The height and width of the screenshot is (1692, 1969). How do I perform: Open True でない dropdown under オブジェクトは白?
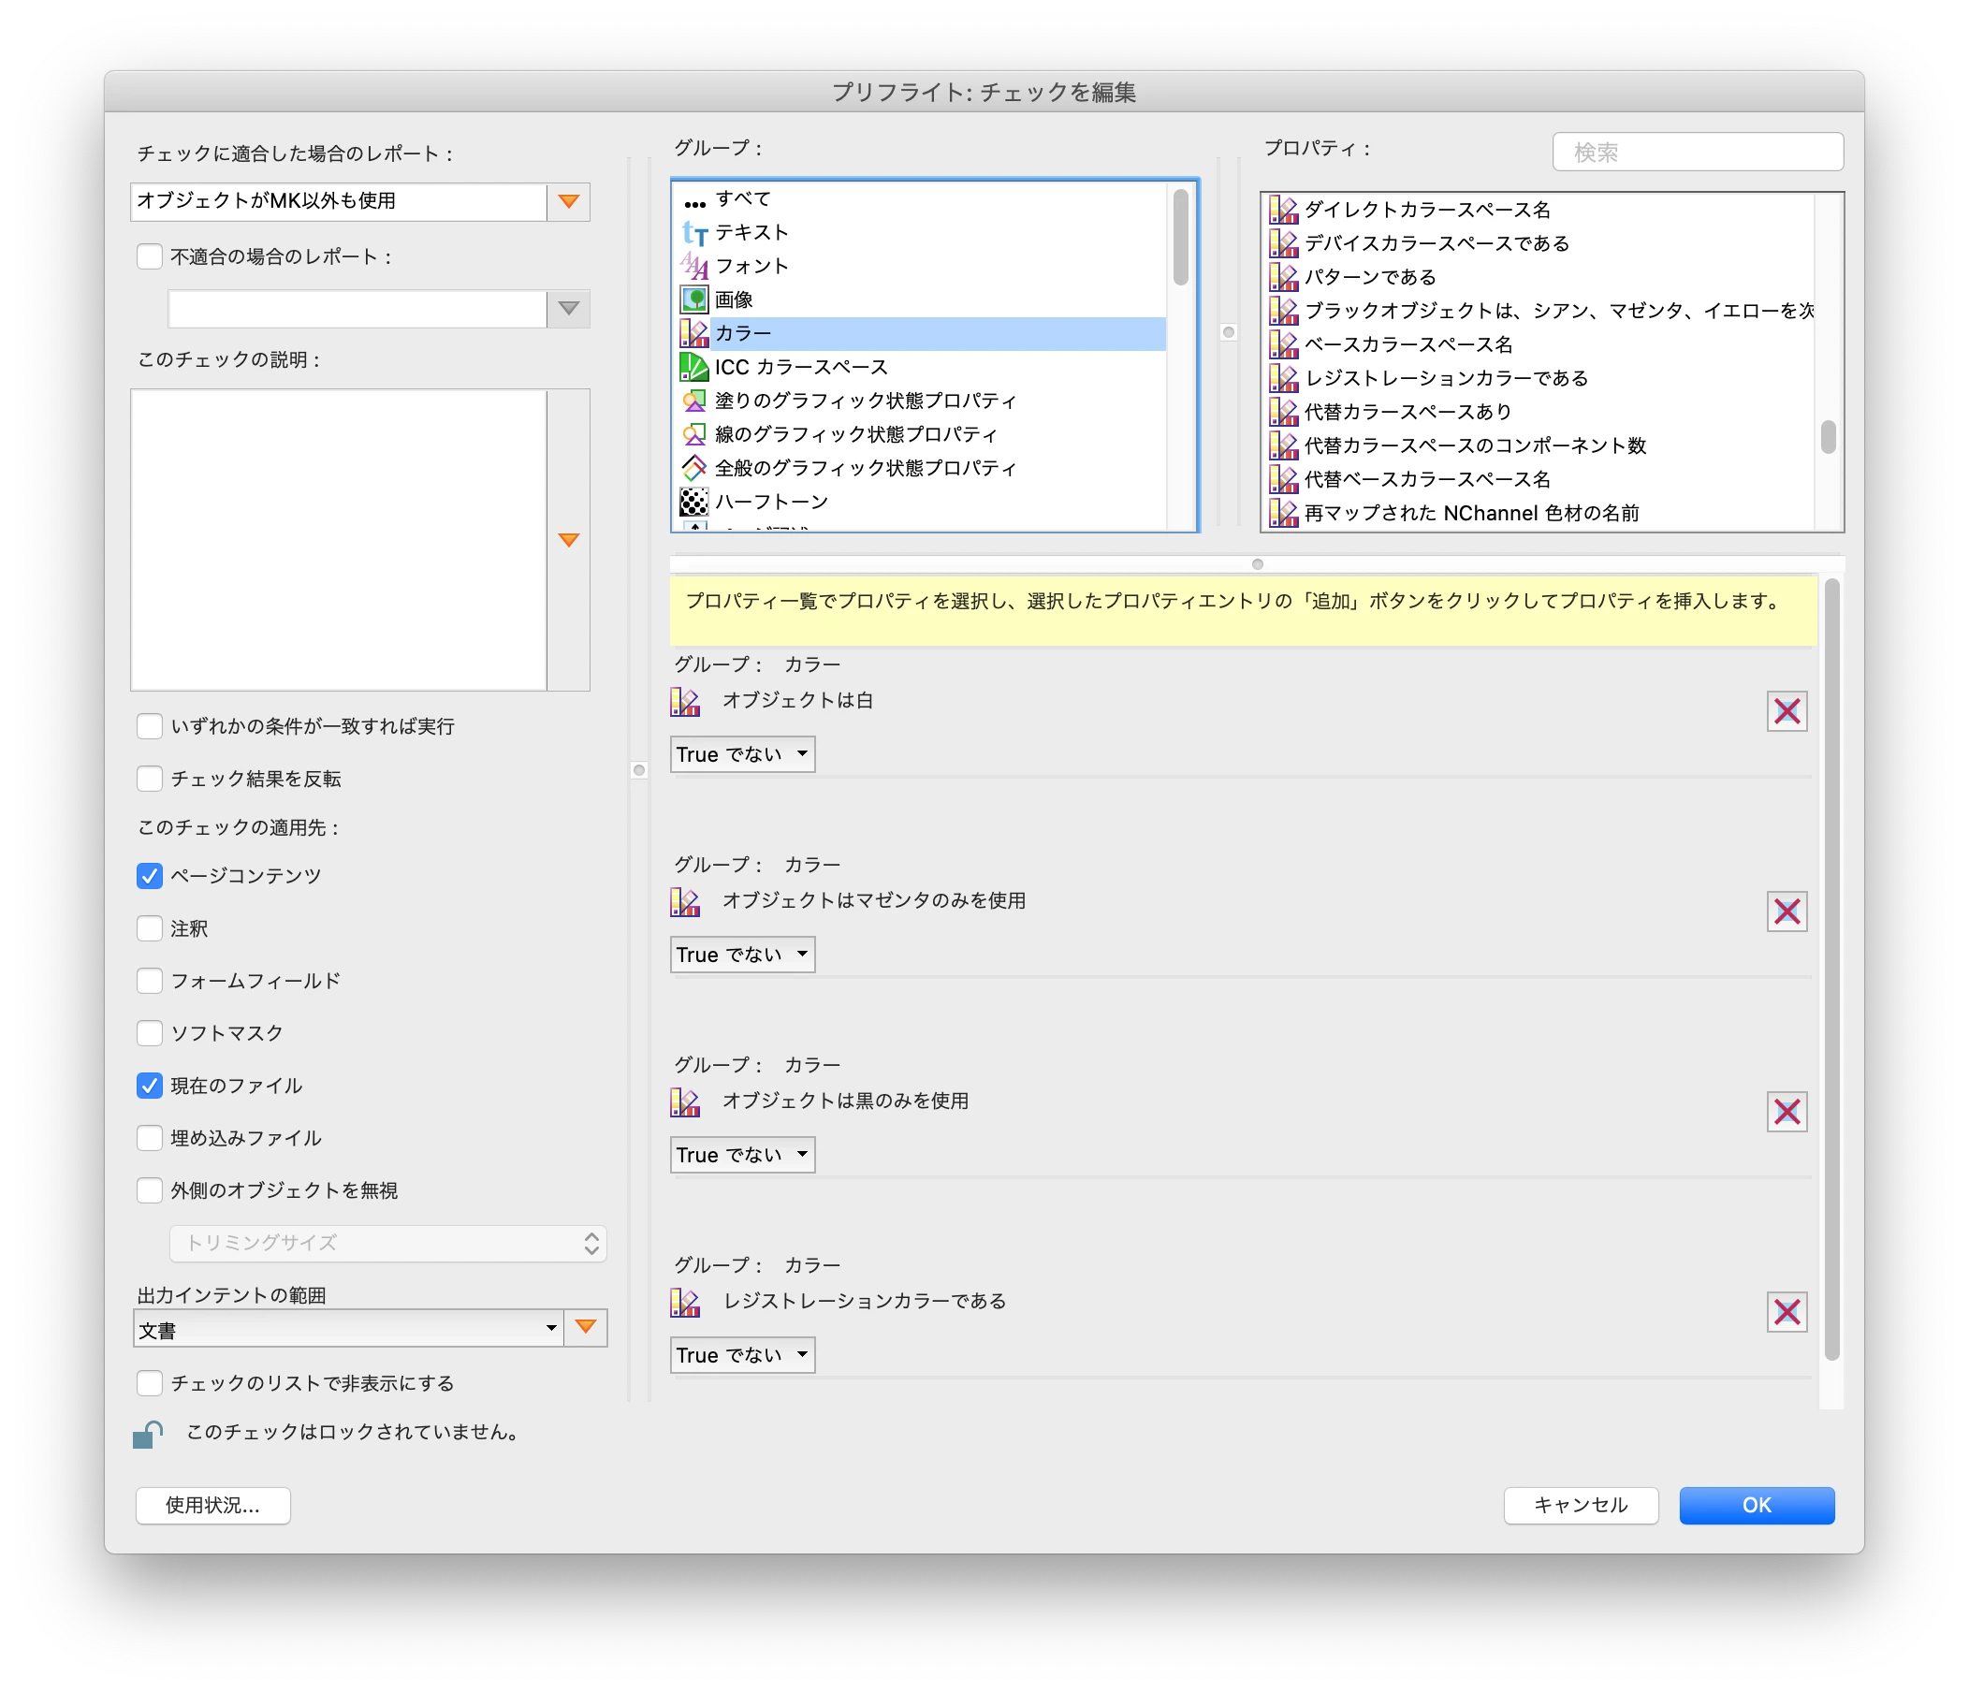[x=742, y=754]
